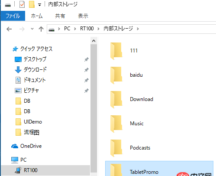This screenshot has height=176, width=216.
Task: Click the navigation pane scrollbar thumb
Action: 94,108
